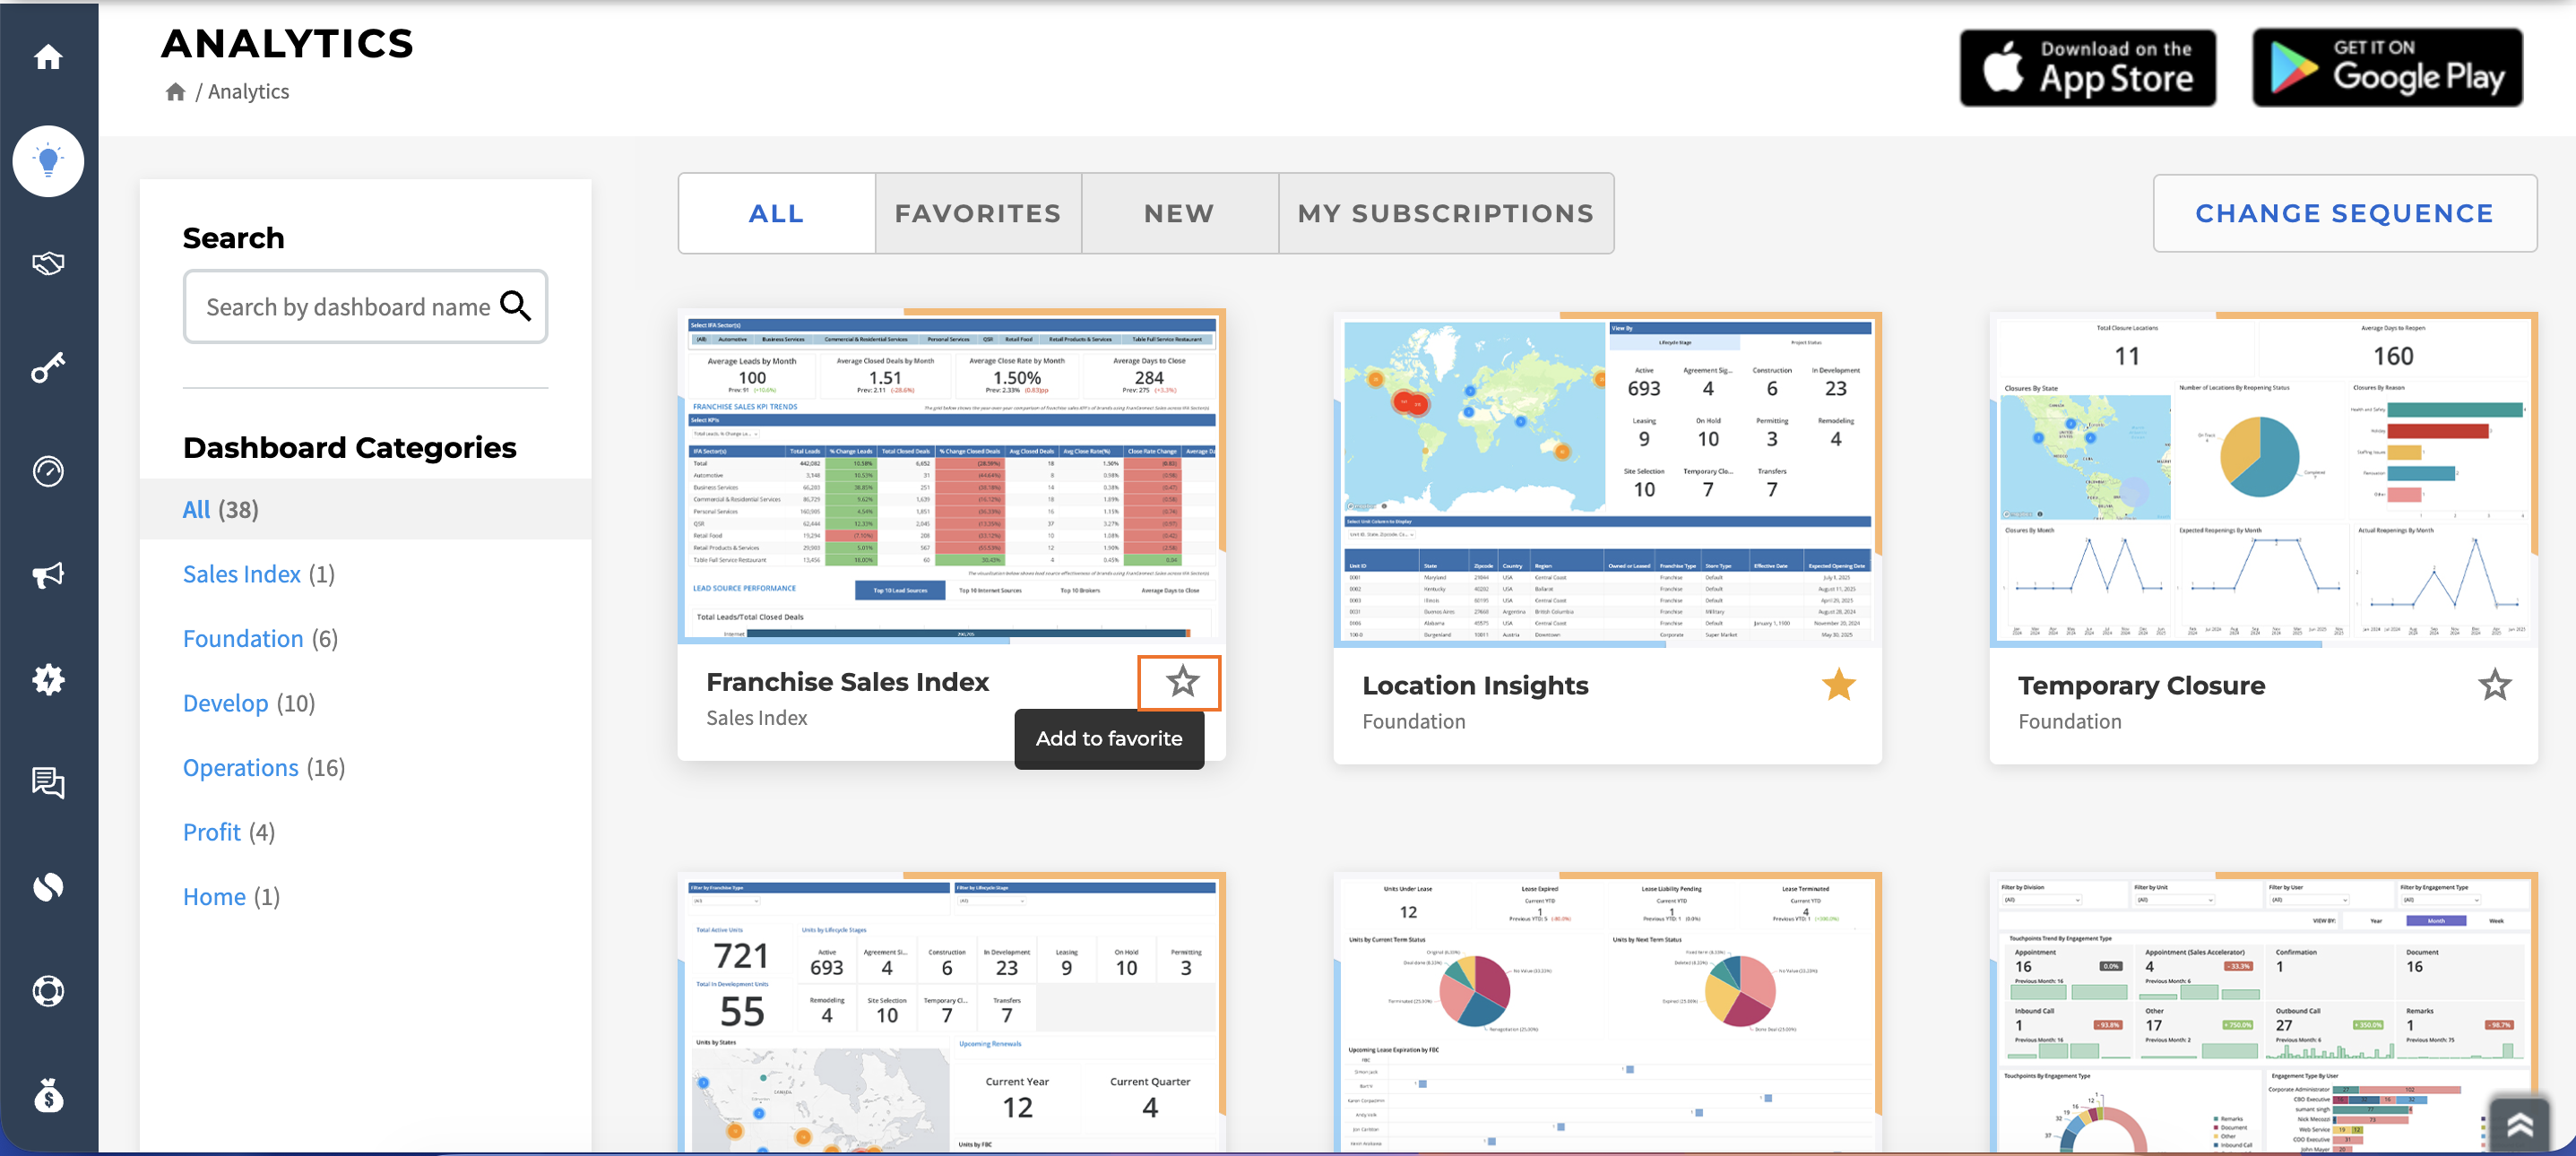
Task: Open the home icon in sidebar
Action: 48,57
